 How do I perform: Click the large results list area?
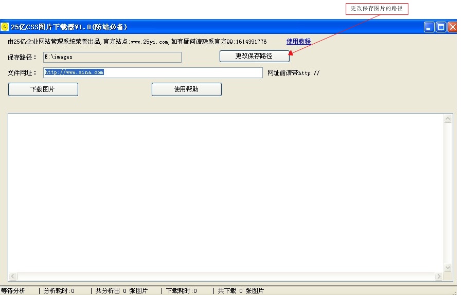[x=226, y=193]
